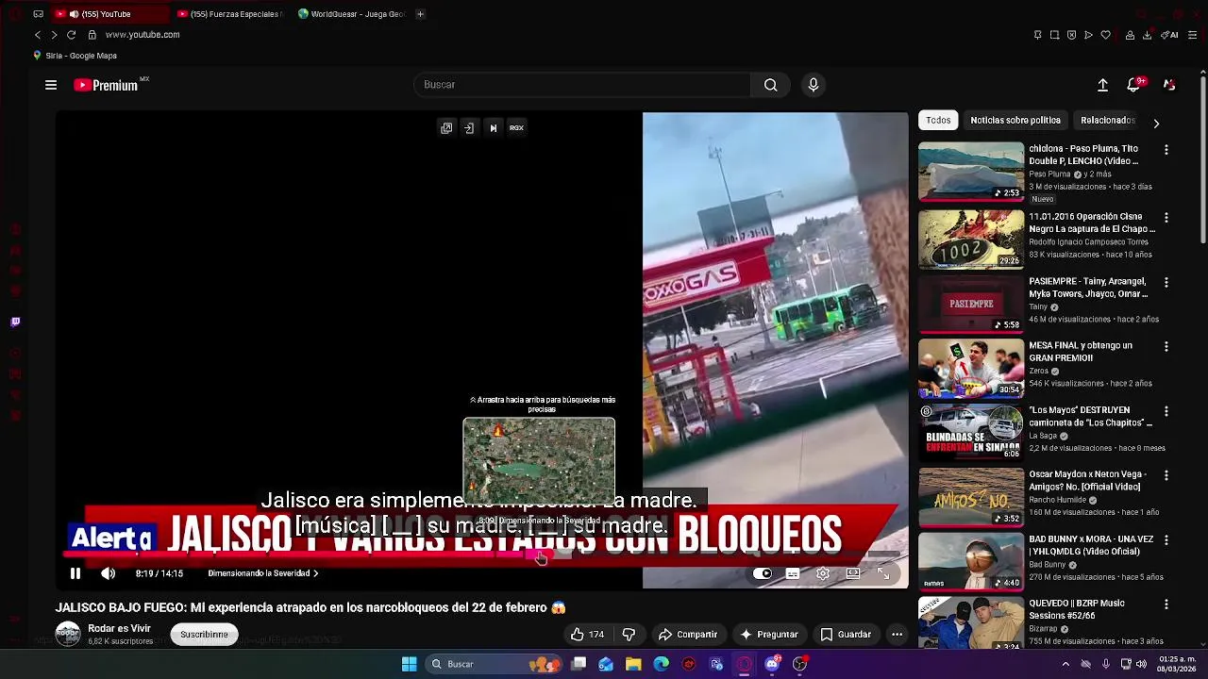The width and height of the screenshot is (1208, 679).
Task: Open browser easy setup menu icon
Action: click(1193, 35)
